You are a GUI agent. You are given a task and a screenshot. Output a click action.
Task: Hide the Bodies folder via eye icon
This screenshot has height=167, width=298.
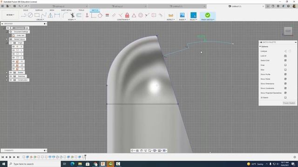tap(11, 72)
